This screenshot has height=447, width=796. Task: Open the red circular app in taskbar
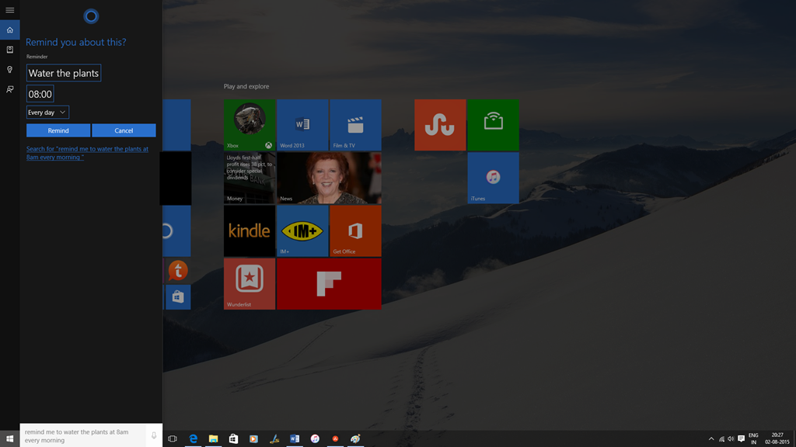coord(335,438)
